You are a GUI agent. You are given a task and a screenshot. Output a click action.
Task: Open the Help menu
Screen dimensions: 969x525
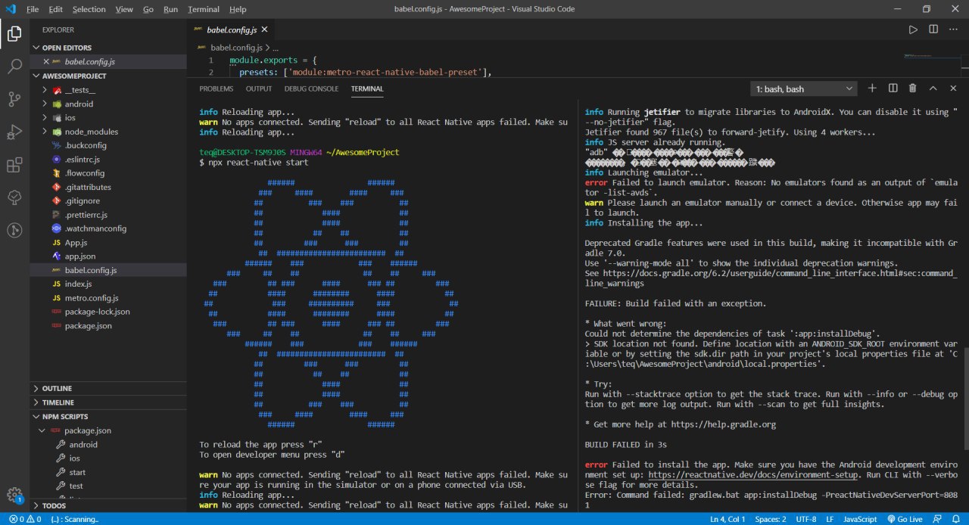(238, 9)
